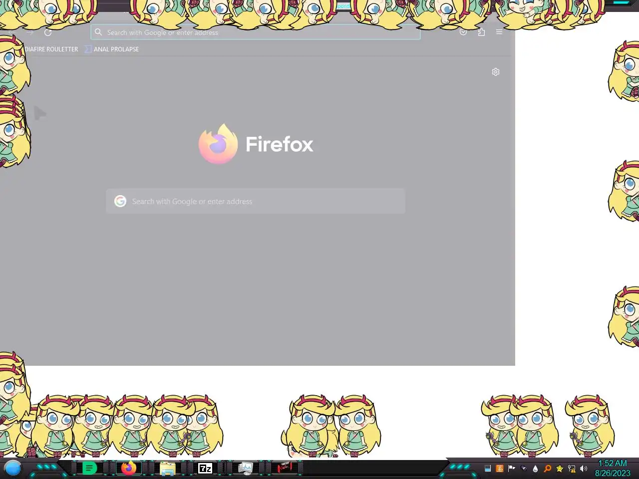Click the yellow star tray icon
Viewport: 639px width, 479px height.
(x=560, y=469)
